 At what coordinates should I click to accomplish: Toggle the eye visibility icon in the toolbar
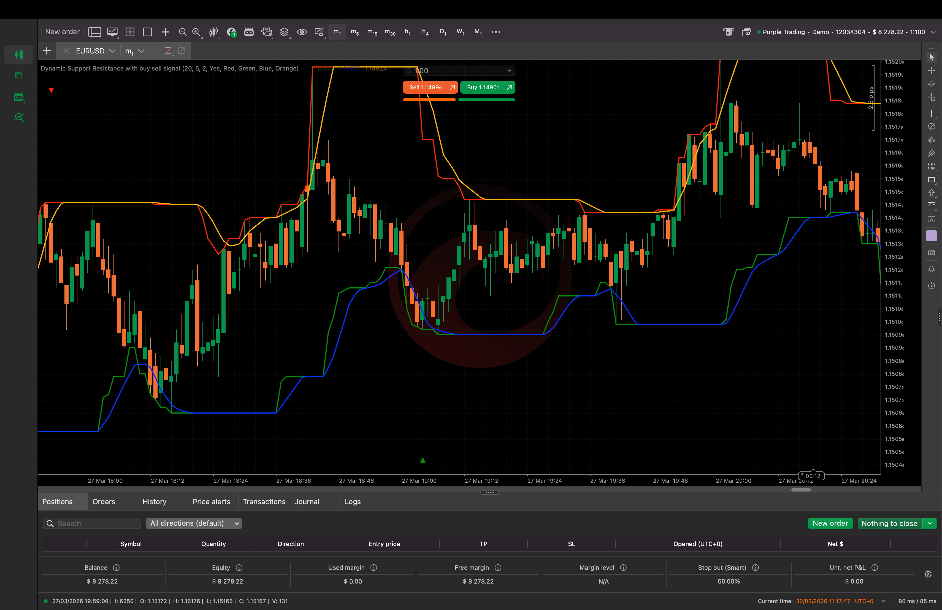pos(302,32)
